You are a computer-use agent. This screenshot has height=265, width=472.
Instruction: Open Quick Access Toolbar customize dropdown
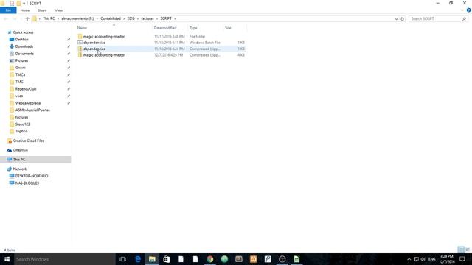pos(24,3)
